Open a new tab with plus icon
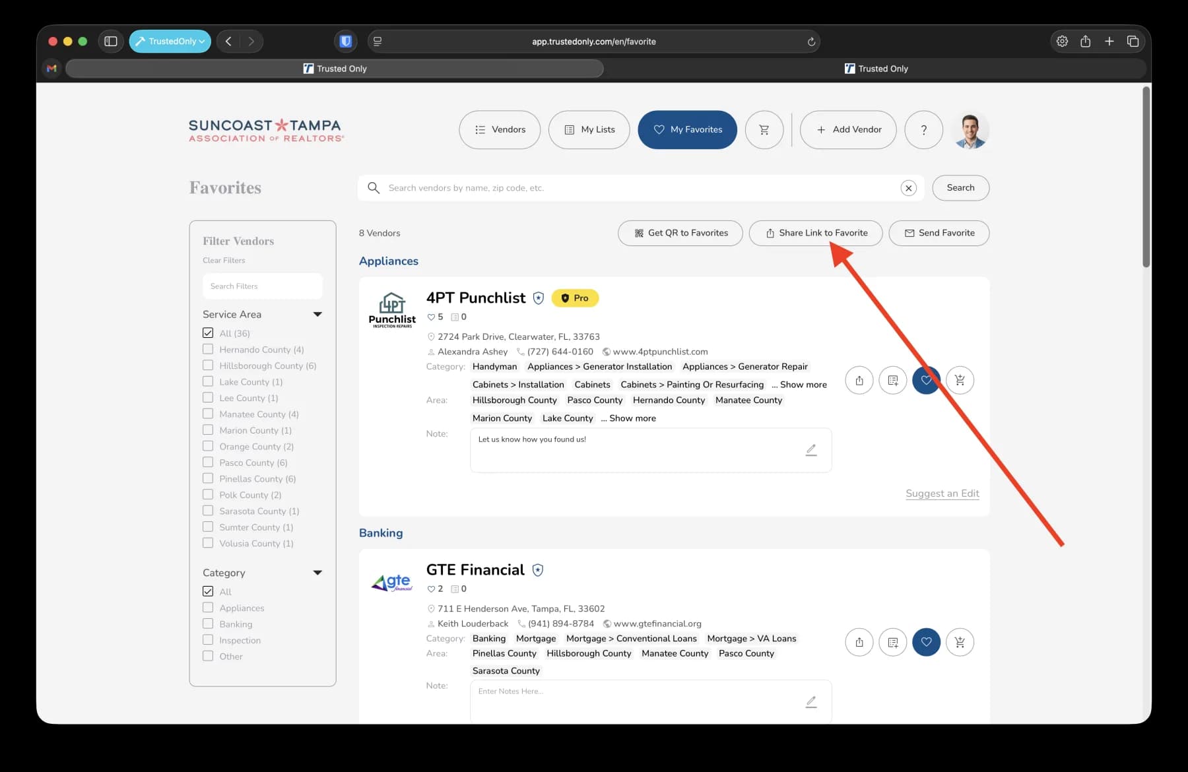 click(x=1109, y=41)
